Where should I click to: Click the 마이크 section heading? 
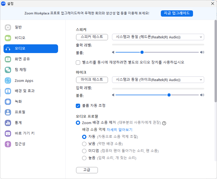click(81, 72)
